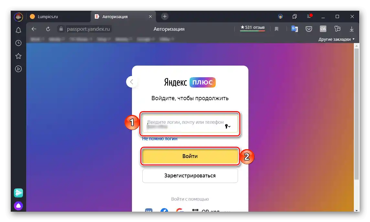370x222 pixels.
Task: Switch to the Lumpics.ru tab
Action: pyautogui.click(x=58, y=16)
